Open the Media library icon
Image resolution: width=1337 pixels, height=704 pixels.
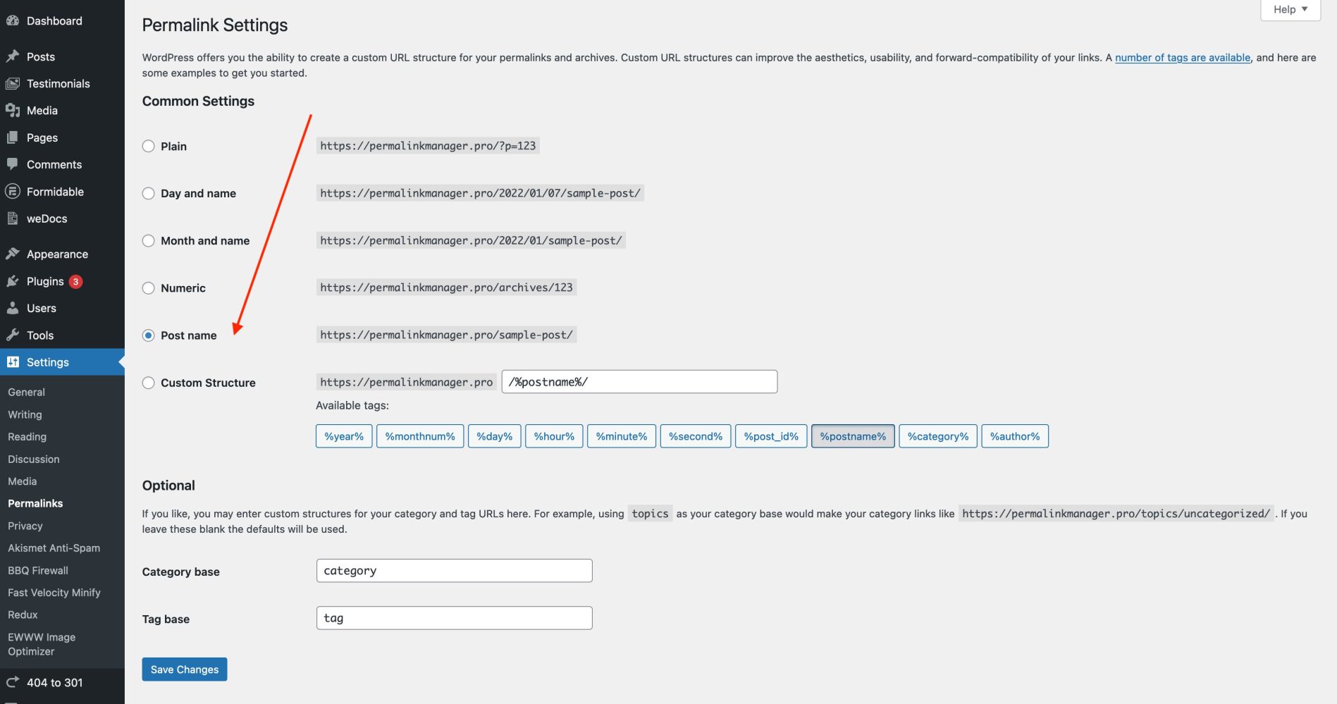(13, 110)
